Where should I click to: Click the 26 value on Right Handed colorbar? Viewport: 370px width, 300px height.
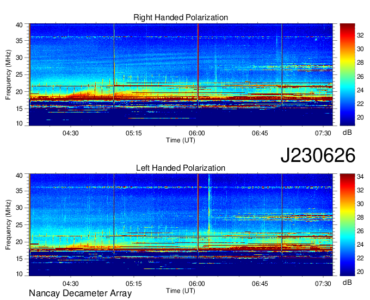point(360,77)
